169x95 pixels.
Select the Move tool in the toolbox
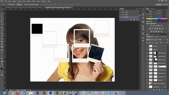point(2,11)
